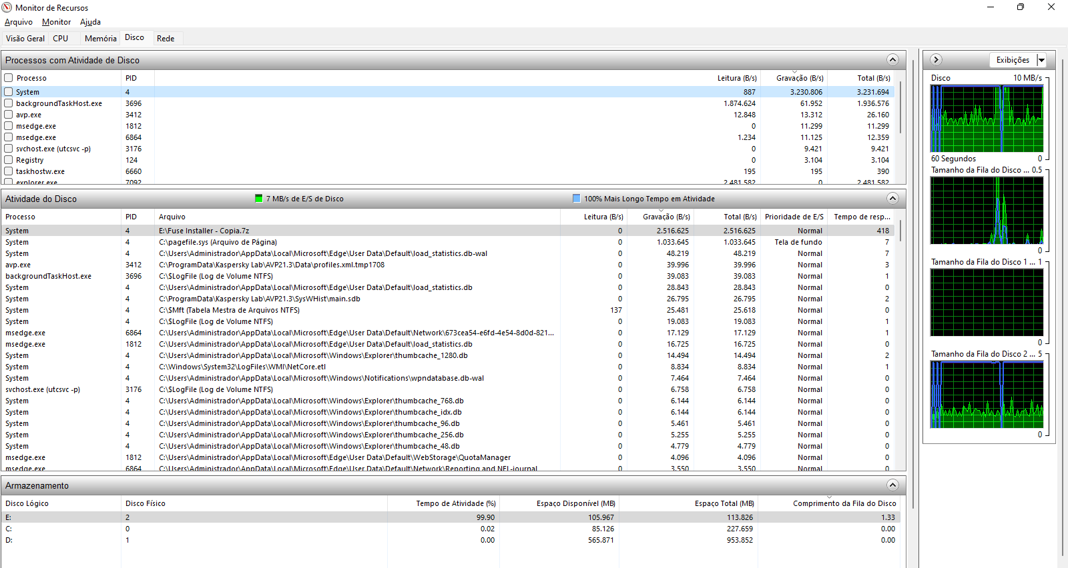The image size is (1068, 568).
Task: Select the C:\pagefile.sys (Arquivo de Página) row
Action: point(447,242)
